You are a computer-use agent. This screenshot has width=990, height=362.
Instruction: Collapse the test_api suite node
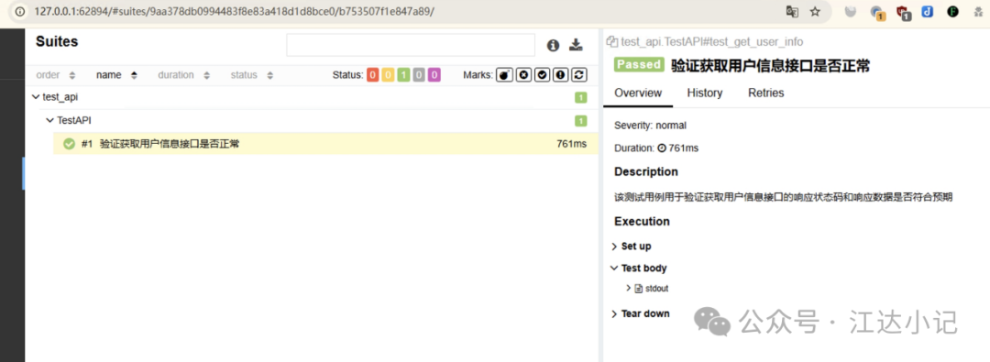point(36,97)
